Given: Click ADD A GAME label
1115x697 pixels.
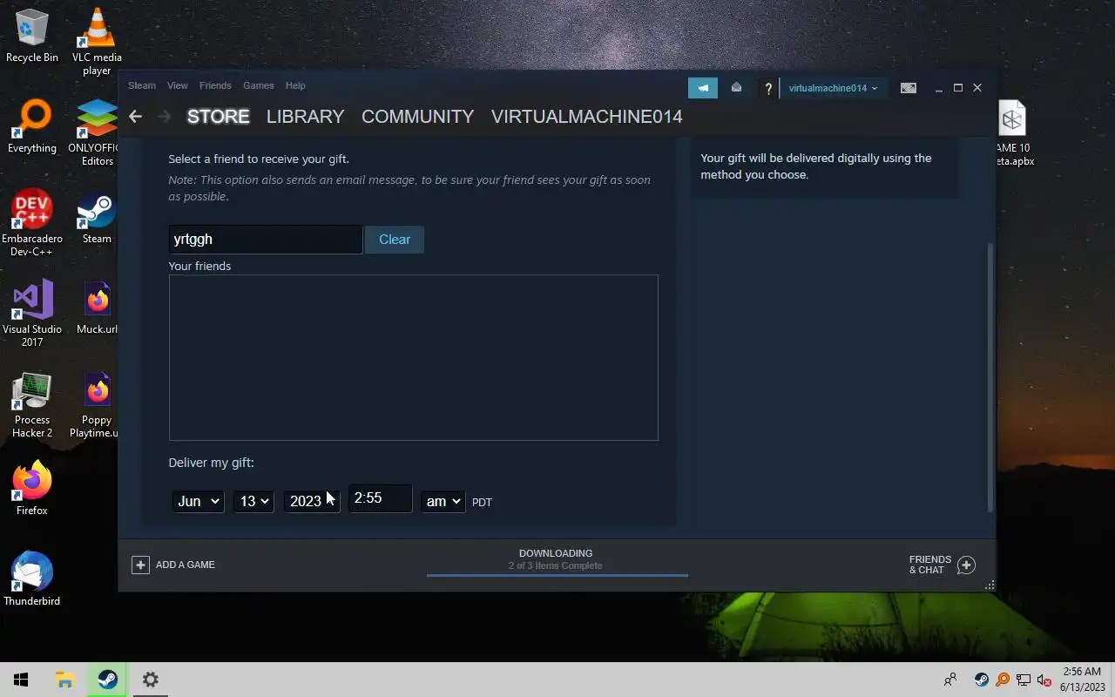Looking at the screenshot, I should [x=185, y=565].
